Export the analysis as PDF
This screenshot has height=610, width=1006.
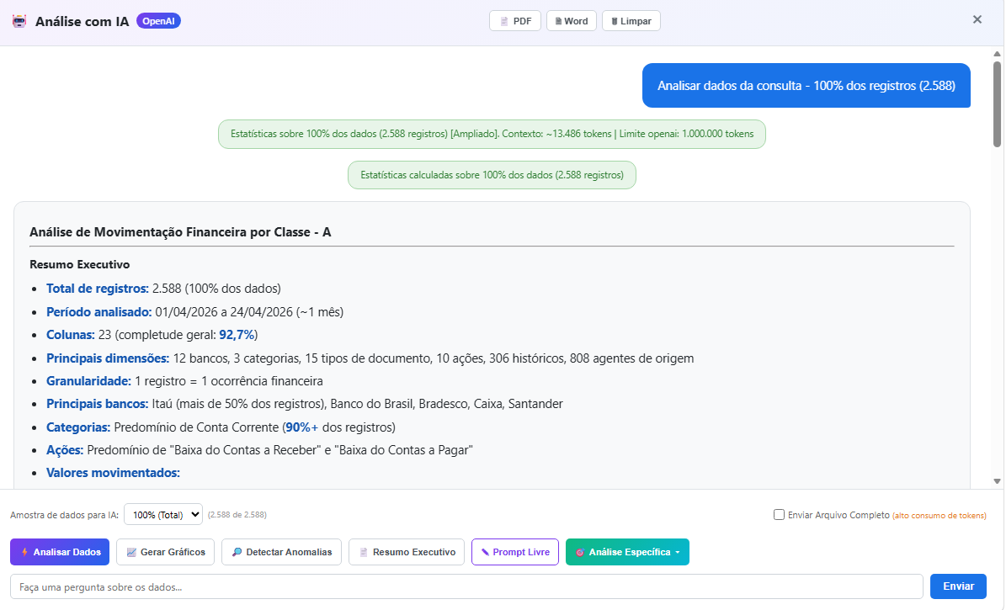pos(515,21)
